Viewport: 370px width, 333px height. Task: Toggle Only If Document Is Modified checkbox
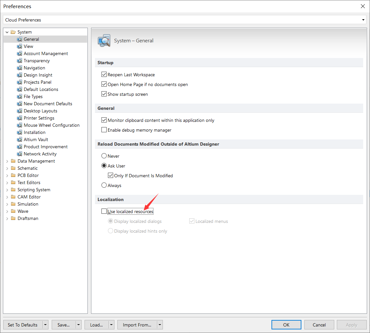[111, 176]
